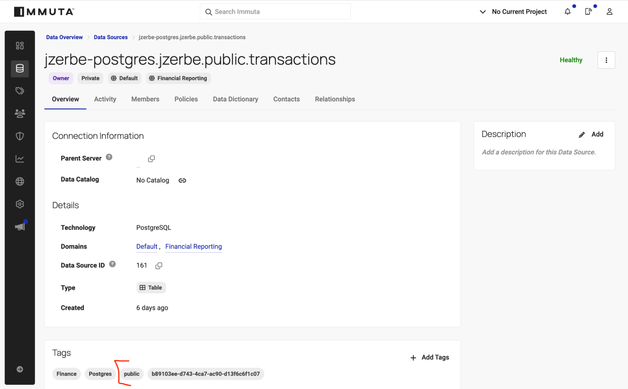Copy the Parent Server value
This screenshot has height=389, width=628.
point(151,159)
